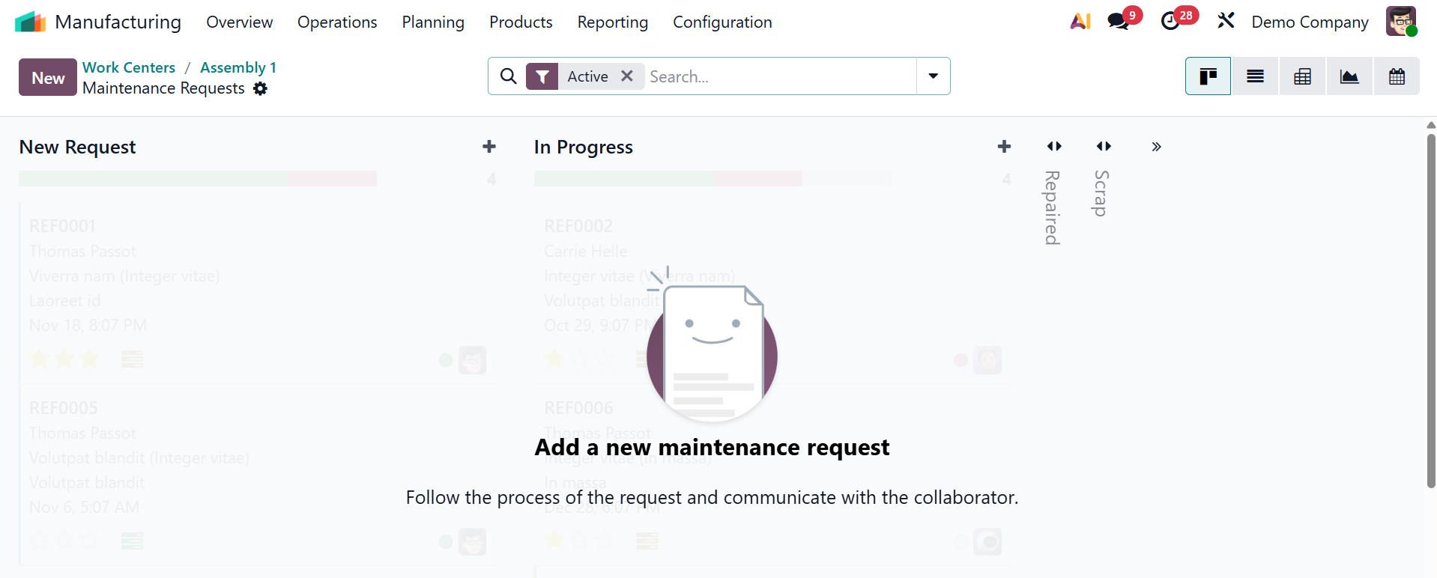
Task: Switch to the graph view
Action: [1349, 76]
